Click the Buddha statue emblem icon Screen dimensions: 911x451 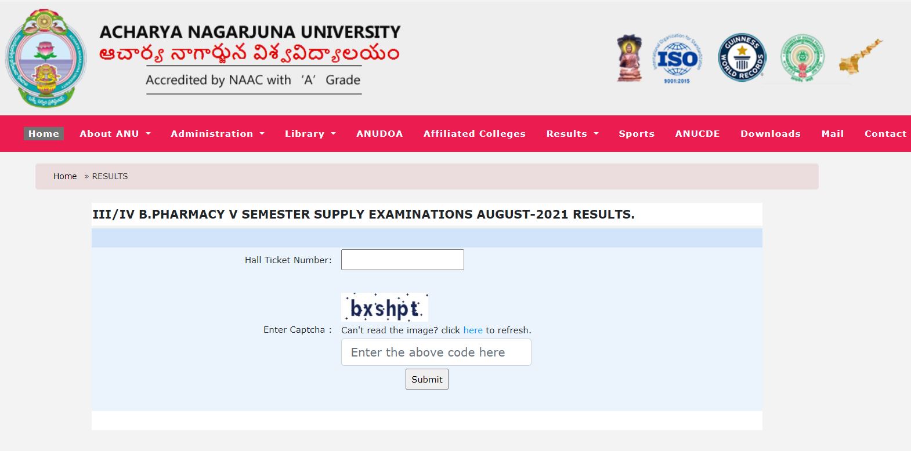tap(630, 58)
